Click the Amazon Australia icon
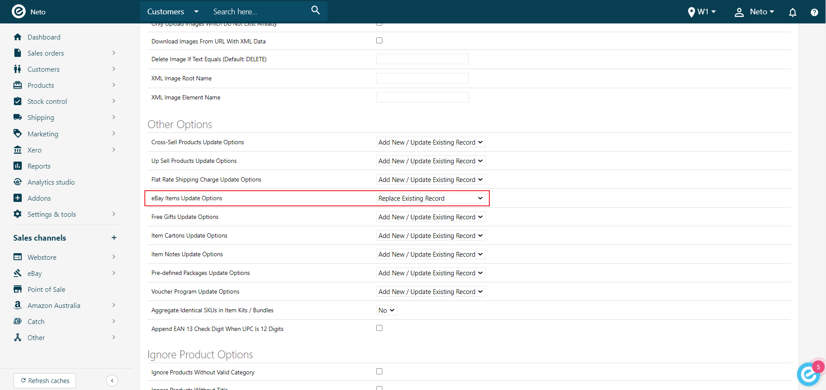The width and height of the screenshot is (826, 390). pyautogui.click(x=17, y=305)
